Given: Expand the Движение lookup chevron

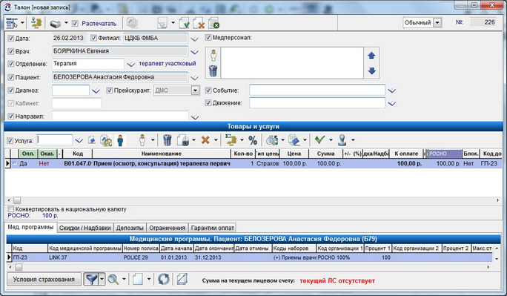Looking at the screenshot, I should click(392, 104).
